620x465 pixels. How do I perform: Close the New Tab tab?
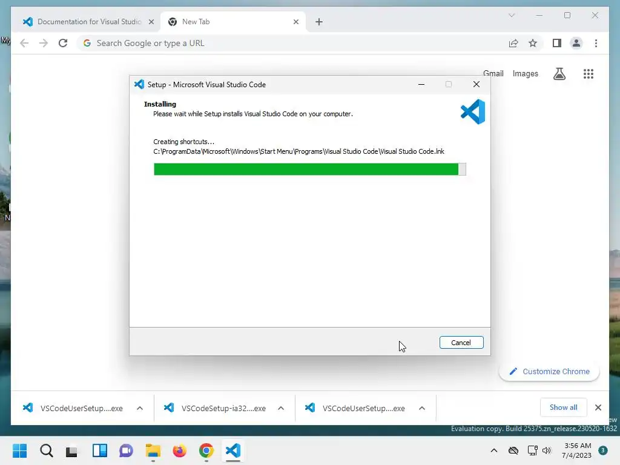[295, 22]
